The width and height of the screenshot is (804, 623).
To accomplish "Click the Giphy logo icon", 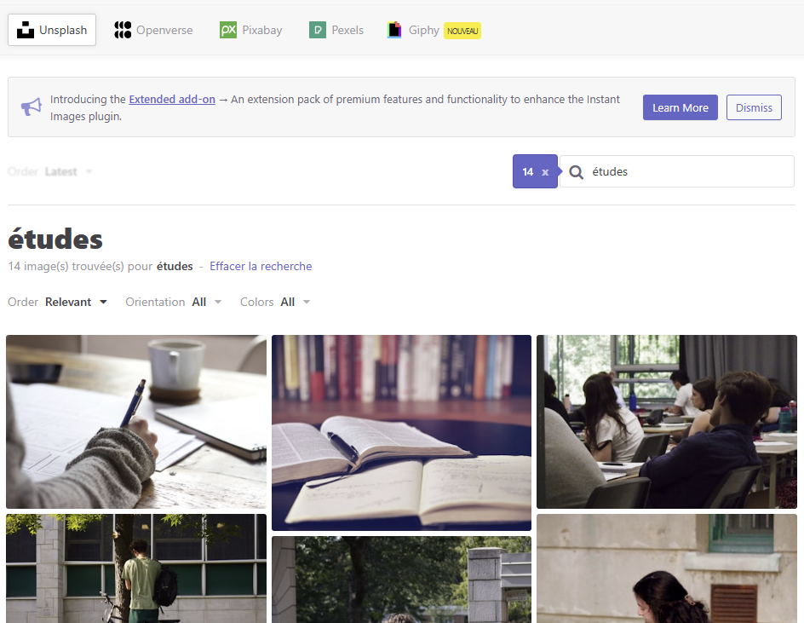I will pyautogui.click(x=394, y=30).
